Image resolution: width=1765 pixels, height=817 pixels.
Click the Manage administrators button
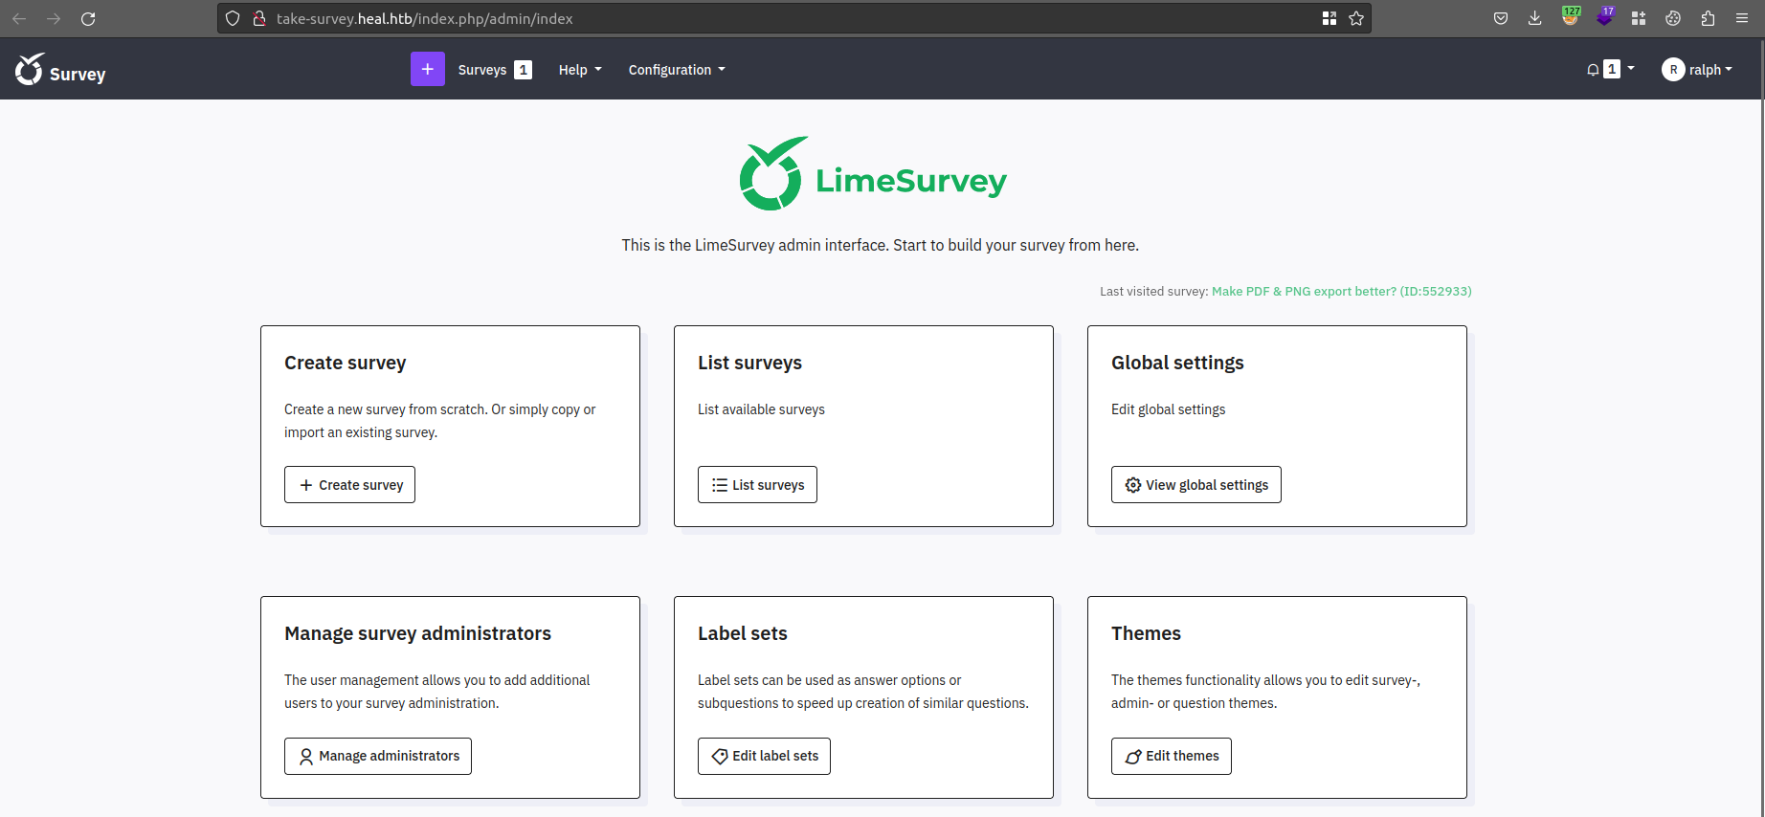[x=378, y=756]
